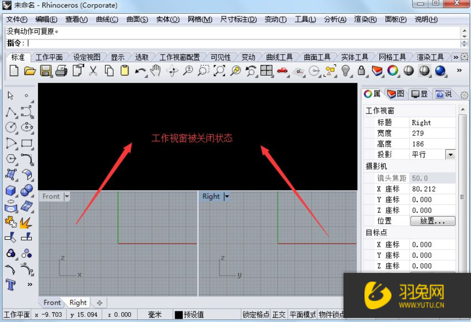Click the Zoom window icon

pos(204,71)
